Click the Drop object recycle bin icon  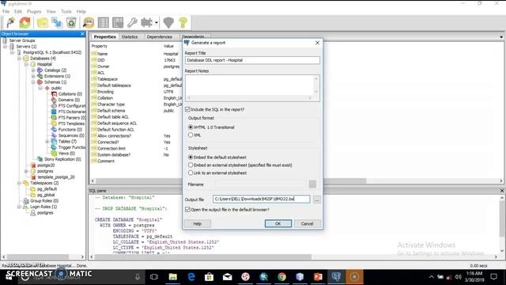[71, 23]
